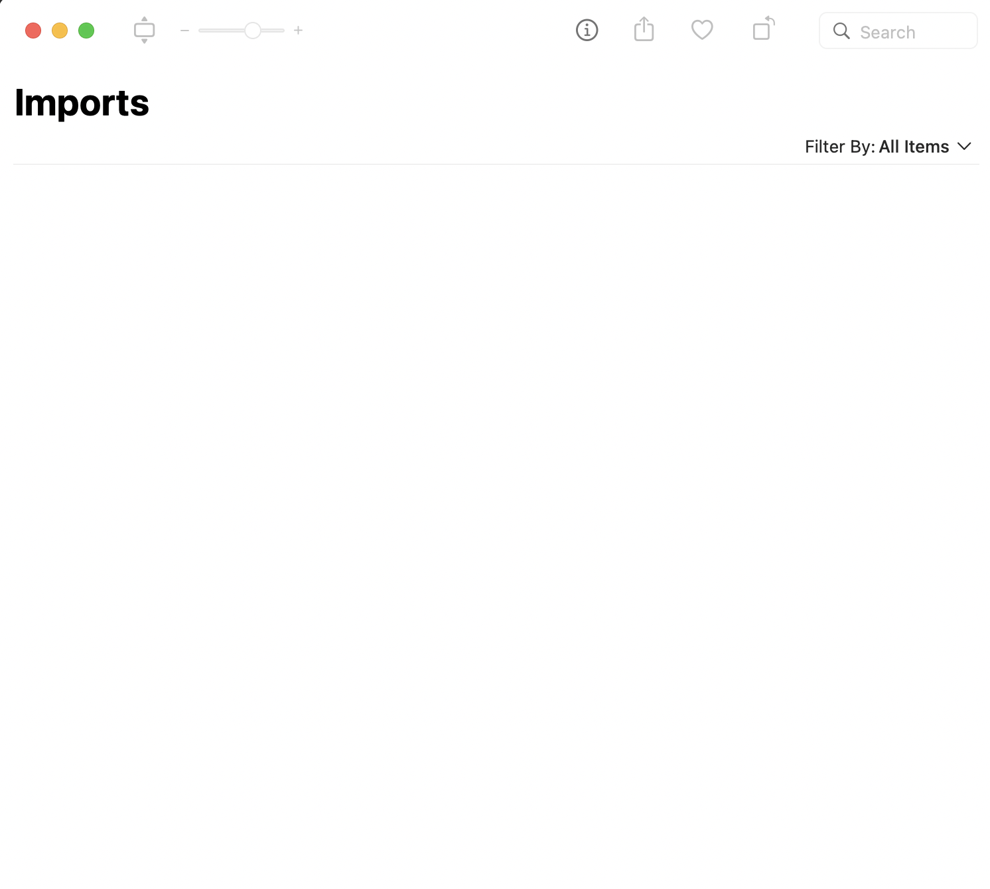Viewport: 990px width, 889px height.
Task: Click the magnifying glass search icon
Action: 841,31
